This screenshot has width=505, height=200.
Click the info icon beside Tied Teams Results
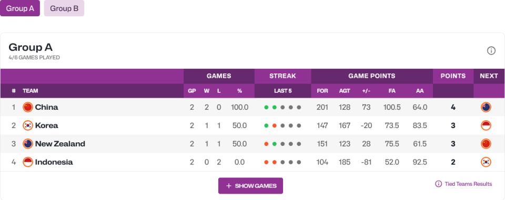438,184
